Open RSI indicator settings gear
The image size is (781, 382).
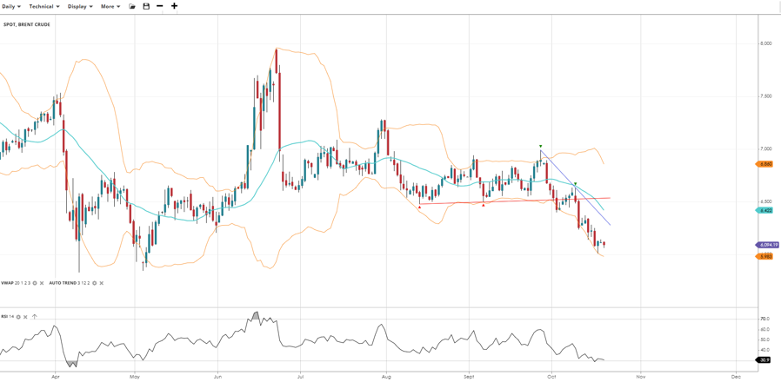pos(18,317)
